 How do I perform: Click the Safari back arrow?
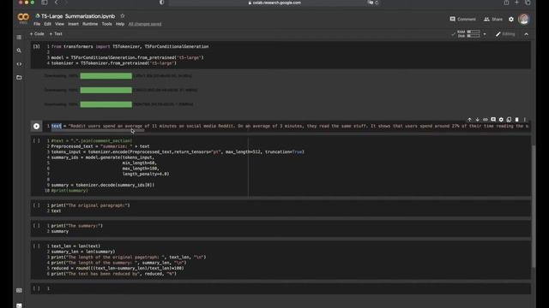click(56, 3)
